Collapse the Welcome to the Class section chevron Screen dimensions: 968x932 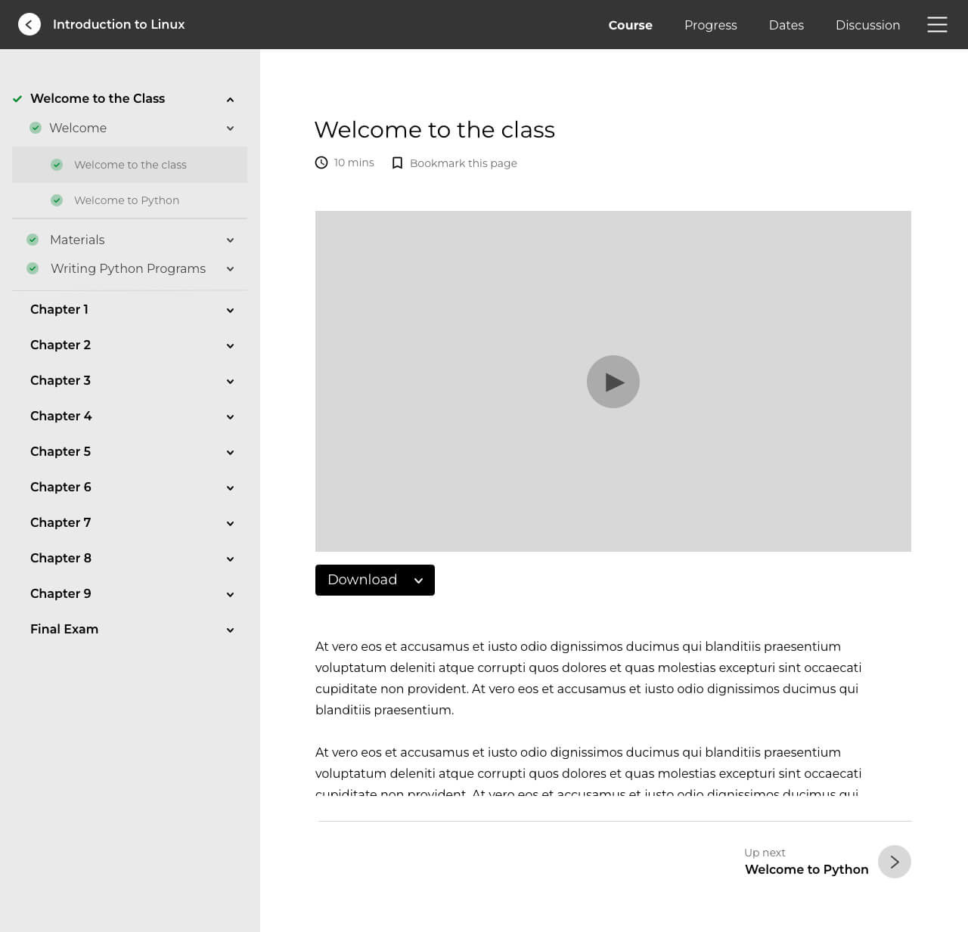230,99
